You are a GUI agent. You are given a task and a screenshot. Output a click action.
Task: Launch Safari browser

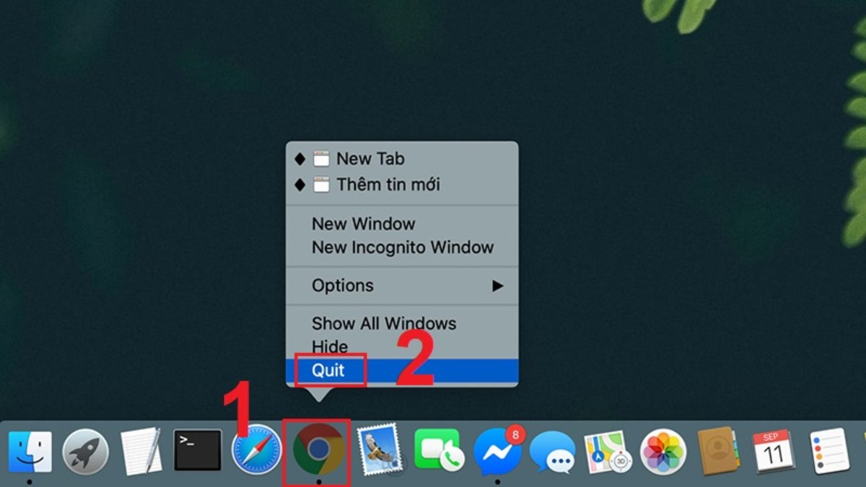click(x=257, y=452)
